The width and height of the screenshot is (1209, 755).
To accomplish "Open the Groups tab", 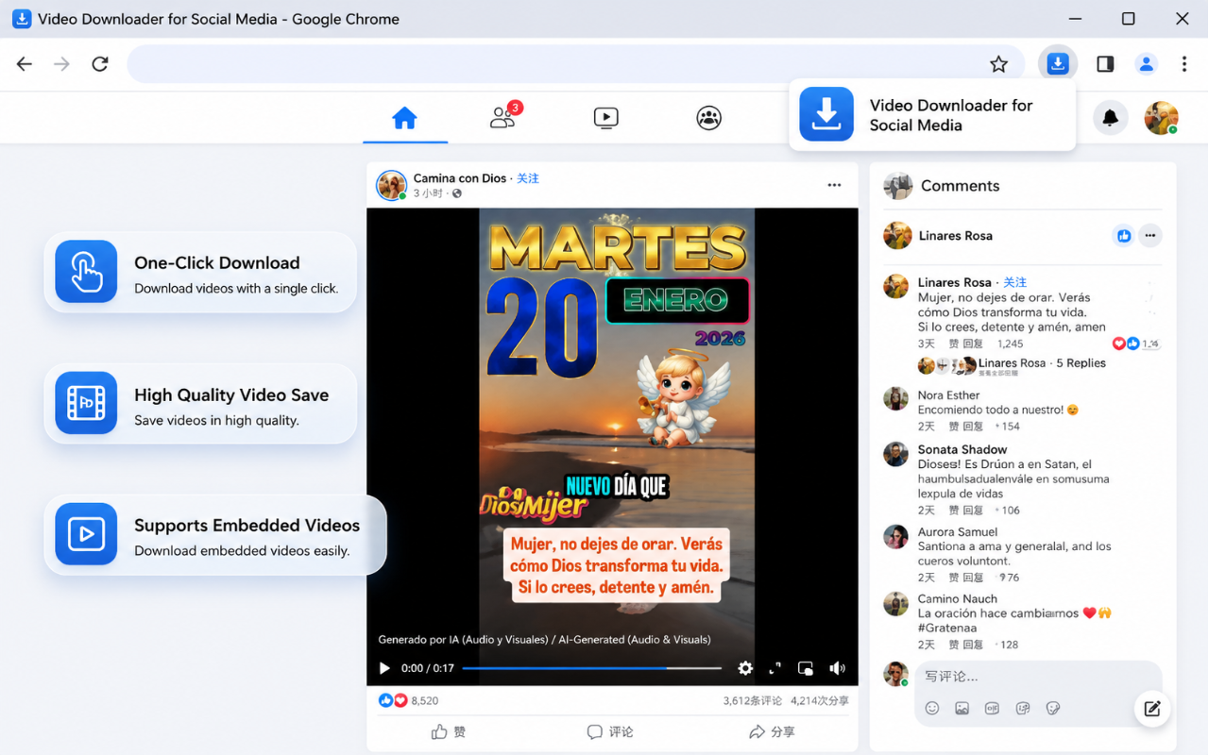I will tap(709, 118).
